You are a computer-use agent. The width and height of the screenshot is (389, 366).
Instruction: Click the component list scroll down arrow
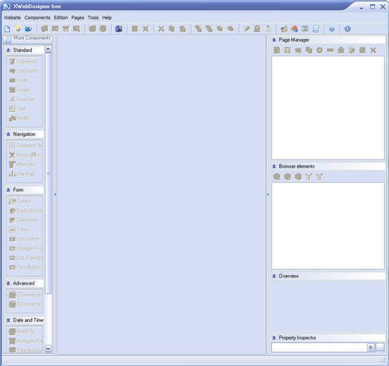pyautogui.click(x=48, y=348)
